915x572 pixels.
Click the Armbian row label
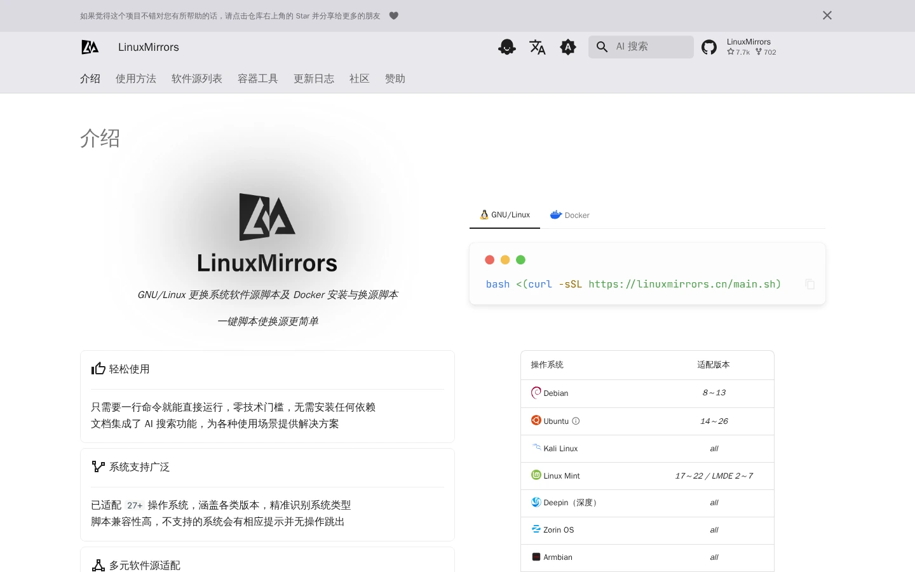558,557
